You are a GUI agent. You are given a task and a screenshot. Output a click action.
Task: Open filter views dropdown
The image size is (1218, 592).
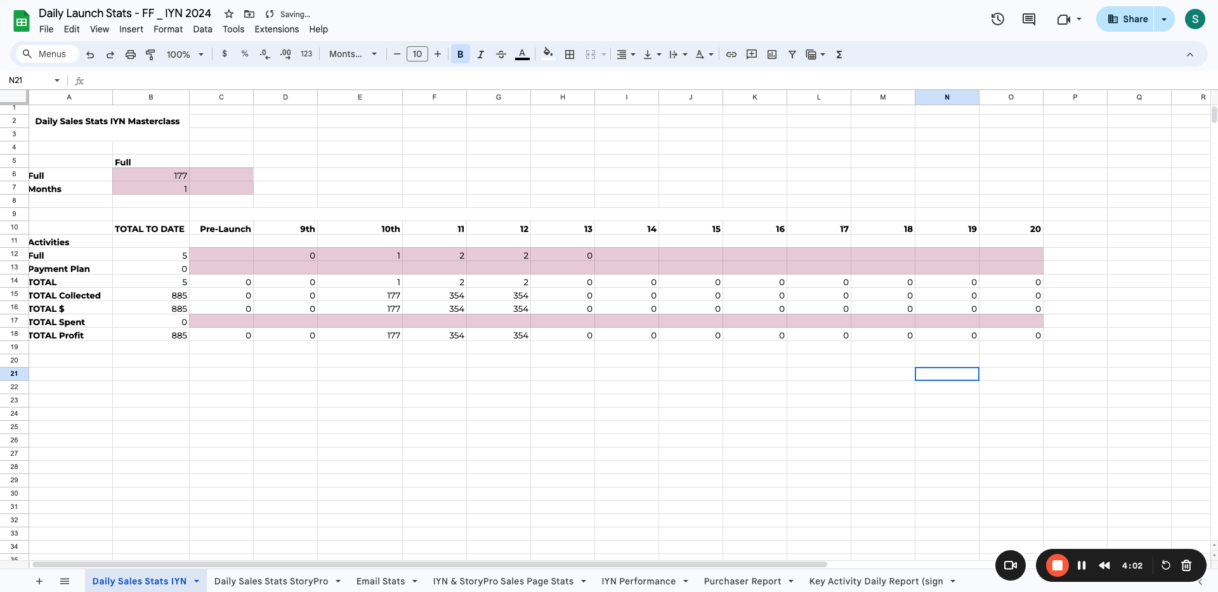823,55
